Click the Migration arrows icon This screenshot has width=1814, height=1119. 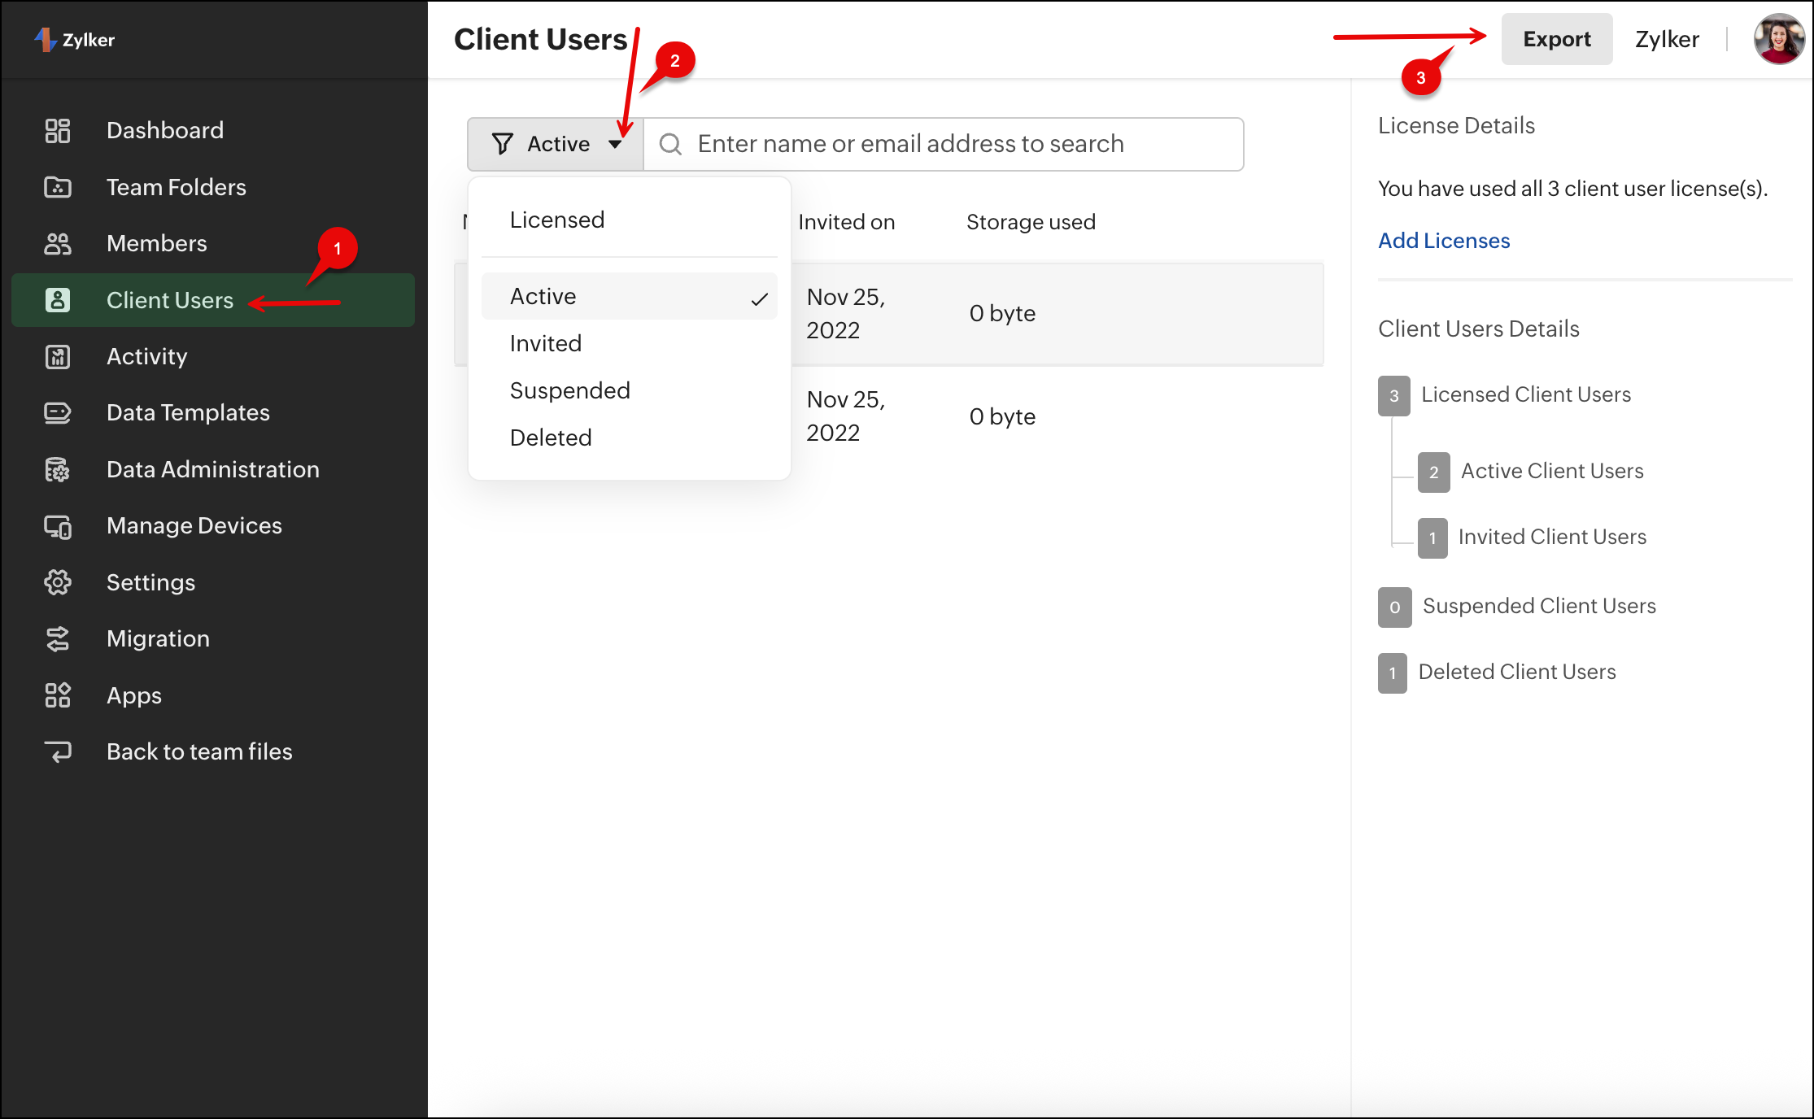[x=58, y=639]
